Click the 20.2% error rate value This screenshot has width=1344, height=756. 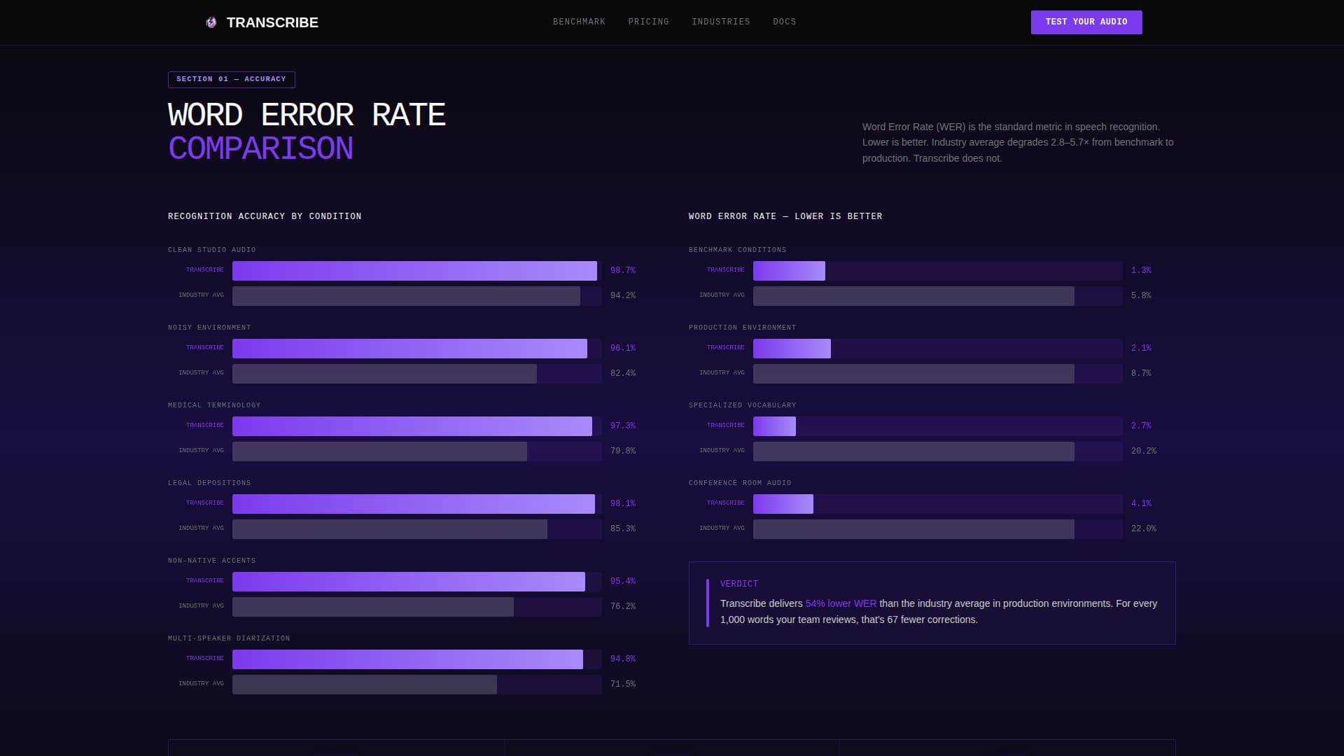[1143, 451]
